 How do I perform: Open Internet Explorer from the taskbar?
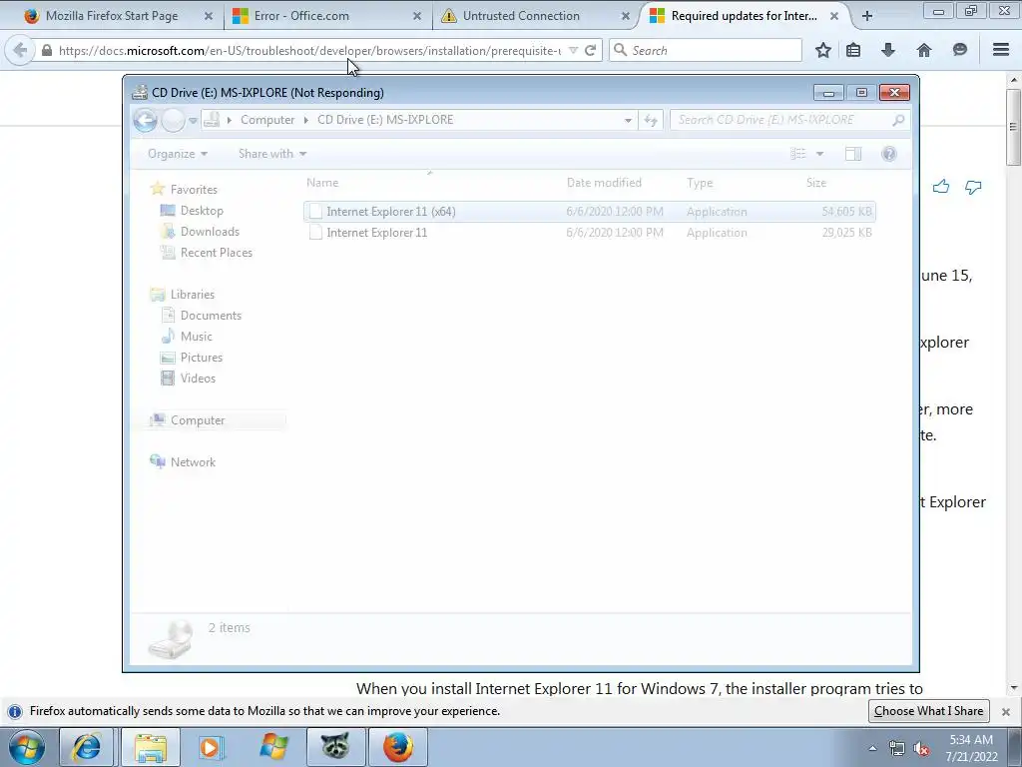pyautogui.click(x=86, y=747)
